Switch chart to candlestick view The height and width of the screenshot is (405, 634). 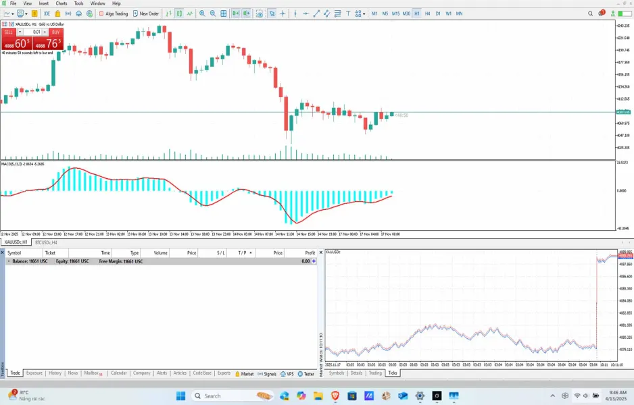(178, 13)
